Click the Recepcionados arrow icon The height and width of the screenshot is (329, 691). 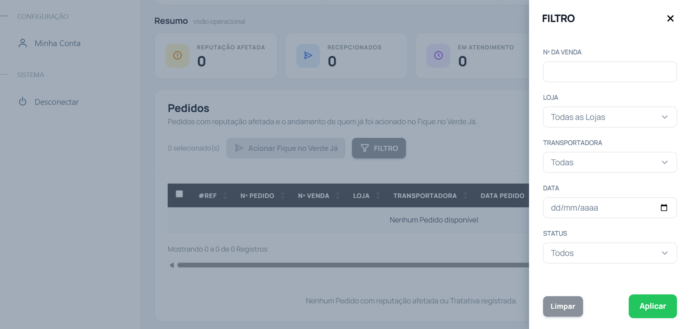[x=308, y=56]
